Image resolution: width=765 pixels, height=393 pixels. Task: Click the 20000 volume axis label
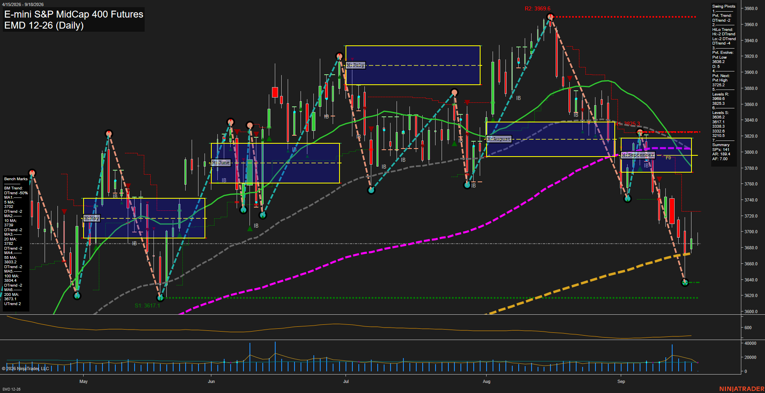[751, 357]
